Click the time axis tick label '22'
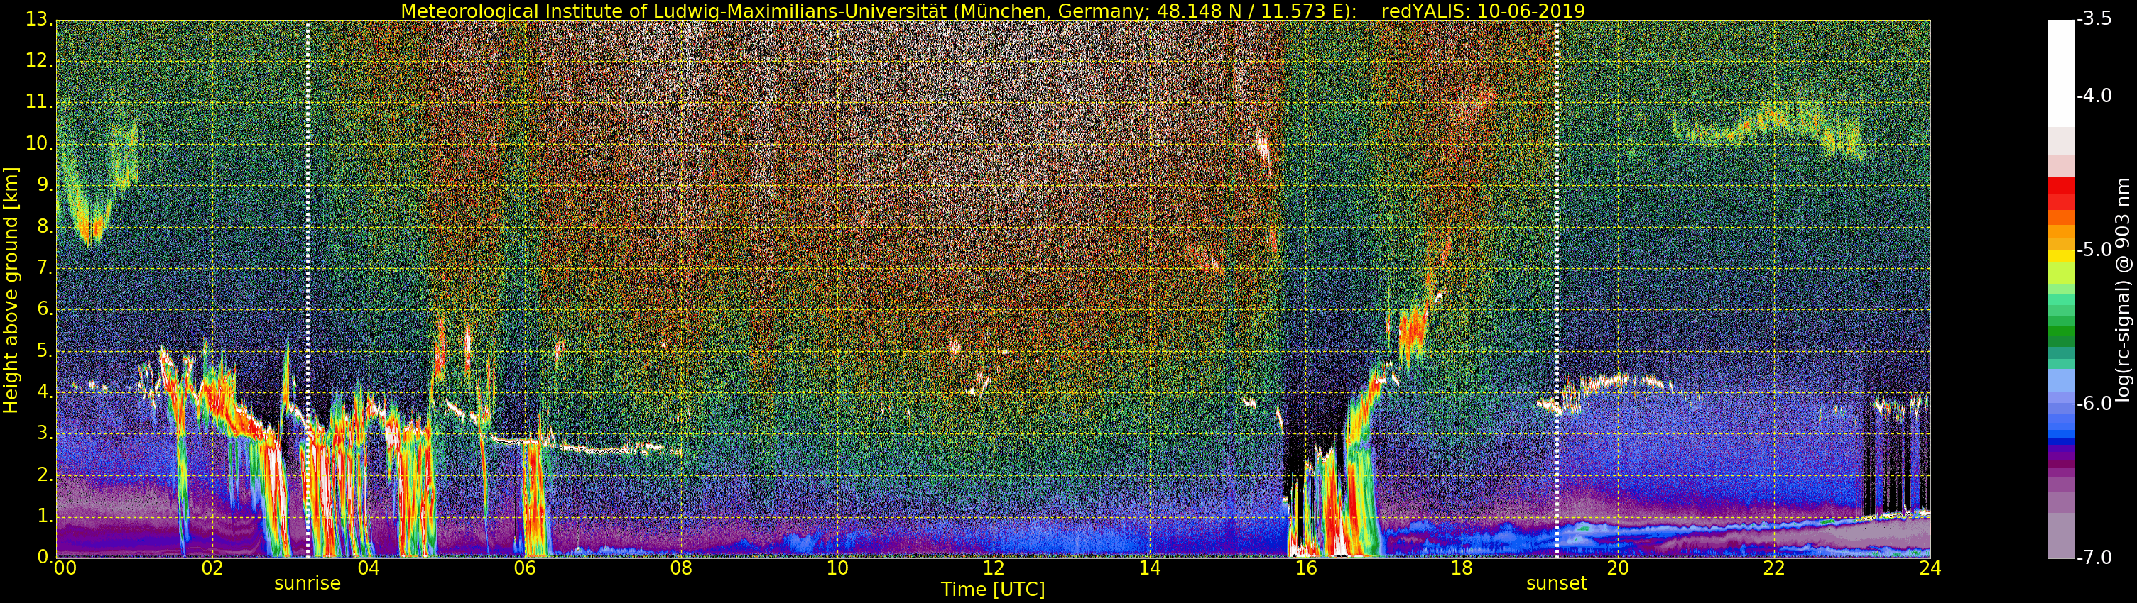The width and height of the screenshot is (2137, 603). (1773, 568)
